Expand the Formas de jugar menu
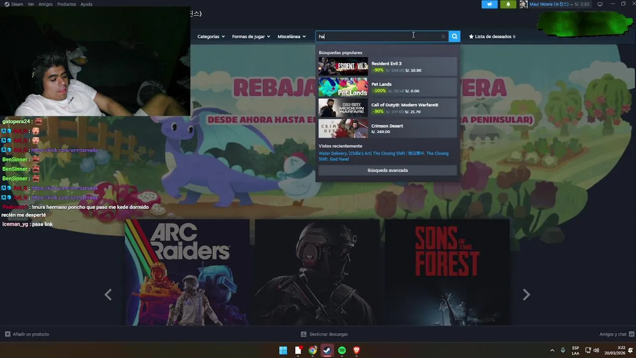Image resolution: width=636 pixels, height=358 pixels. [251, 36]
